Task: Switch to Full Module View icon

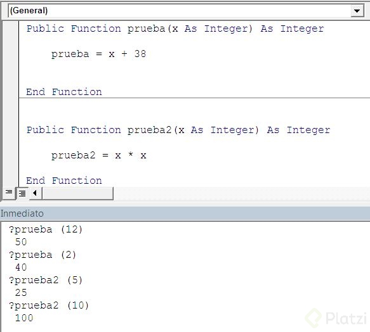Action: coord(22,193)
